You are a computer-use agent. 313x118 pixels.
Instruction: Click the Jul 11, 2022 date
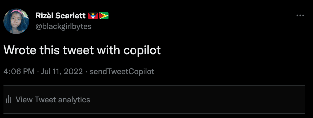[62, 71]
